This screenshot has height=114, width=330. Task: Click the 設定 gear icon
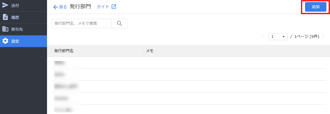pyautogui.click(x=5, y=41)
